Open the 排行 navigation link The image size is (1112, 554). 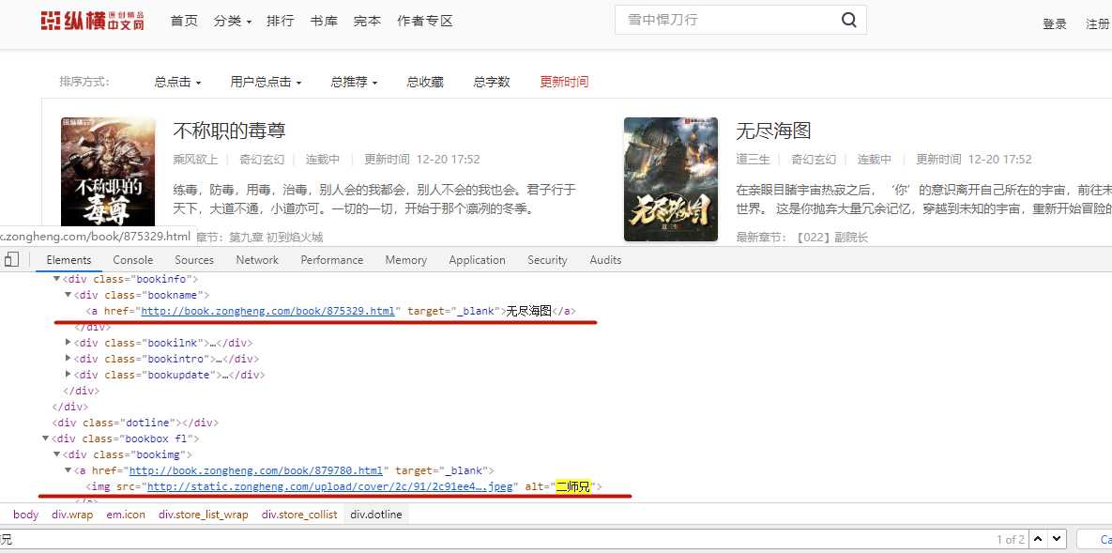[281, 21]
